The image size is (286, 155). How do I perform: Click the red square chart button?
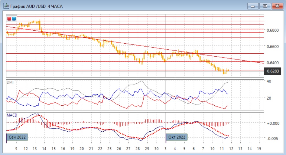point(9,19)
